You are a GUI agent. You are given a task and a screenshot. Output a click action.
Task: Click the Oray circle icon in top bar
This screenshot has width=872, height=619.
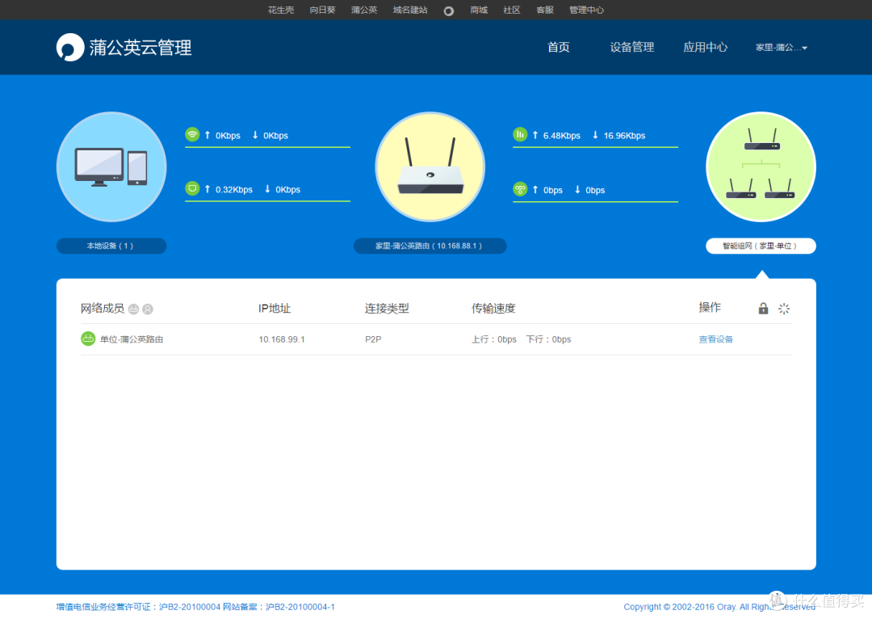[448, 11]
